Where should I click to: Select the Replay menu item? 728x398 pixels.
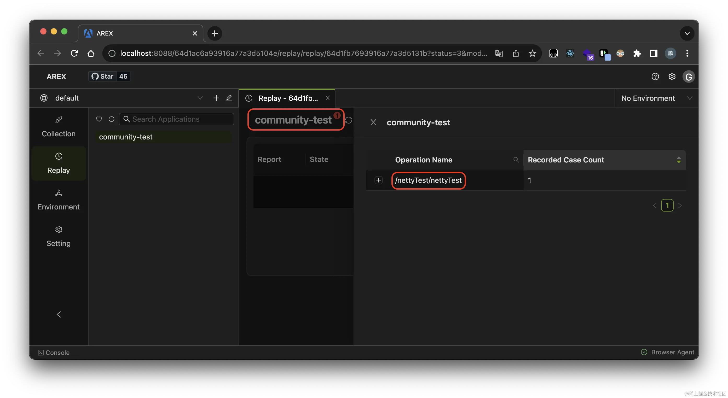(59, 163)
